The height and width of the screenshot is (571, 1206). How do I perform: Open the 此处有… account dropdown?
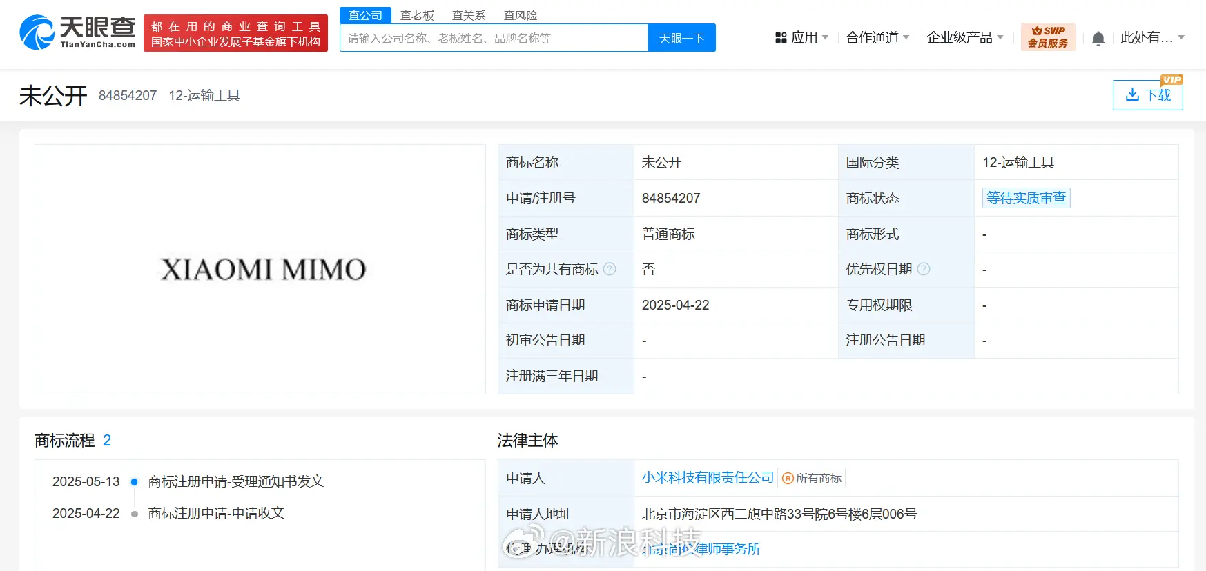click(1152, 38)
